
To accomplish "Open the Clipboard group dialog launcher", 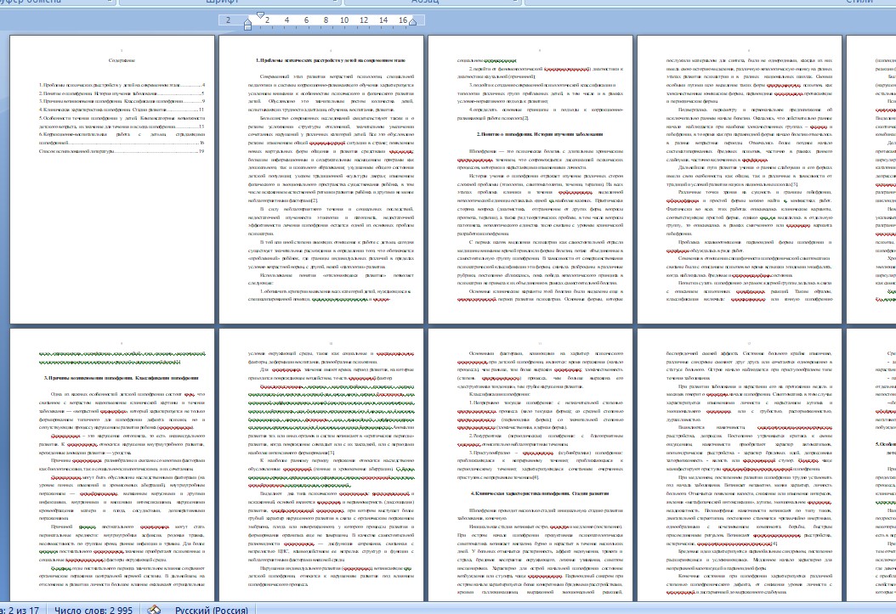I will [109, 3].
